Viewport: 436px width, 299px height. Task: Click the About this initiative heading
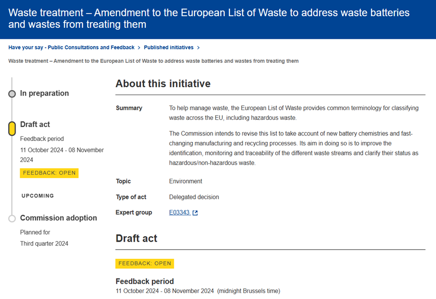tap(163, 84)
